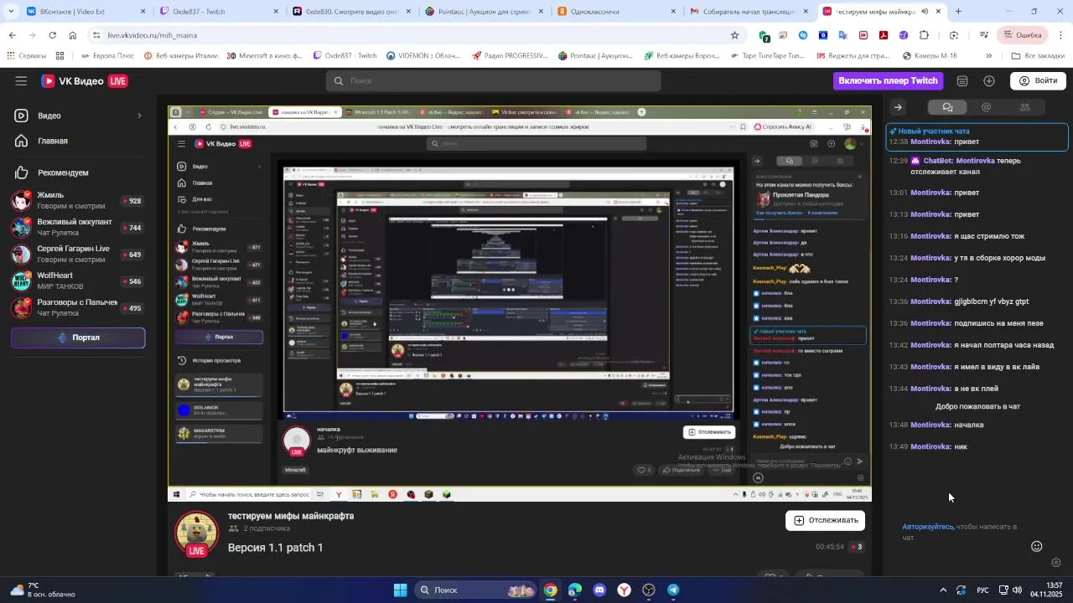
Task: Open the emoji smiley picker in chat
Action: [x=1036, y=546]
